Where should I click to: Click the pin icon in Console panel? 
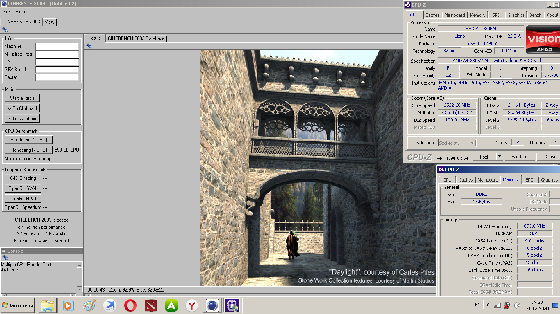point(5,258)
